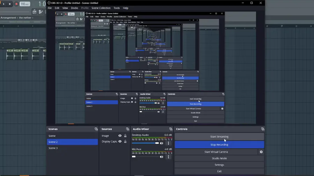This screenshot has width=314, height=176.
Task: Expand arrow after 'the nether' breadcrumb
Action: click(33, 18)
